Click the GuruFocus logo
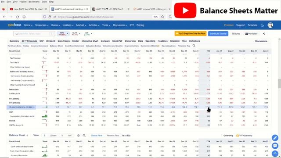The image size is (281, 158). click(x=14, y=25)
